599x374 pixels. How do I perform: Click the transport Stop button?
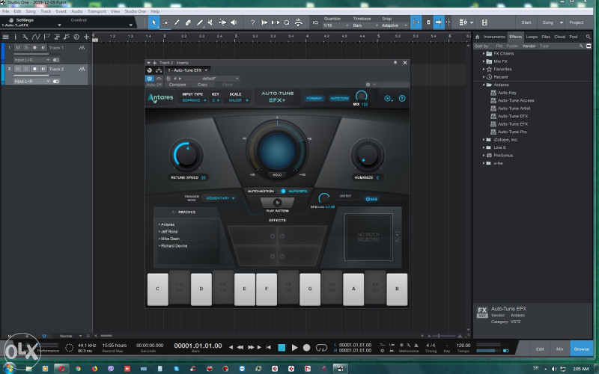282,347
